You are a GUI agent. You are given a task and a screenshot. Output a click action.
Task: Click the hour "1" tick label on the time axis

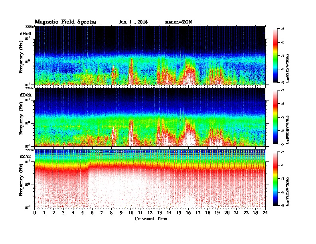pyautogui.click(x=44, y=213)
